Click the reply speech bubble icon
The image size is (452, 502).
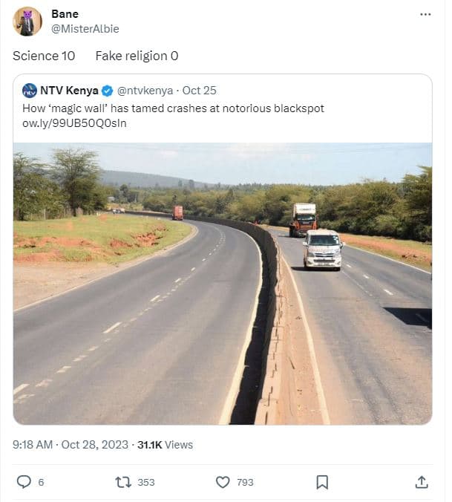click(24, 482)
